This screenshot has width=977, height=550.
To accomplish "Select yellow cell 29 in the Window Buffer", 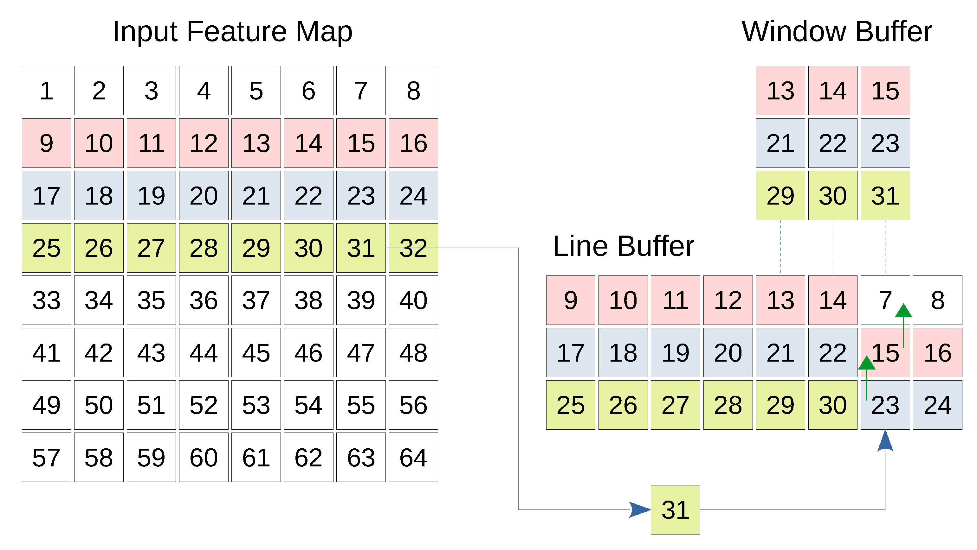I will point(780,195).
